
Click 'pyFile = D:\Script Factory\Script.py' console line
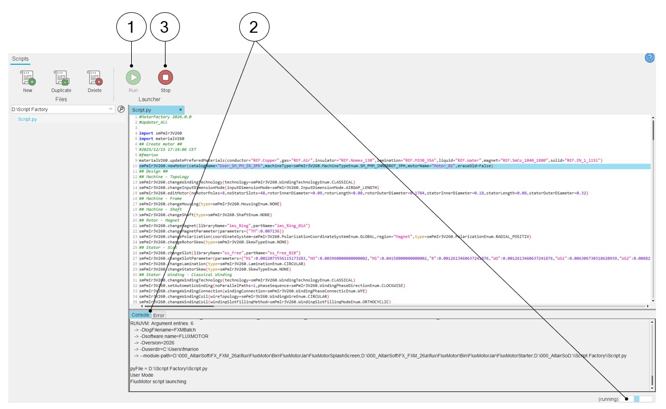pos(169,369)
